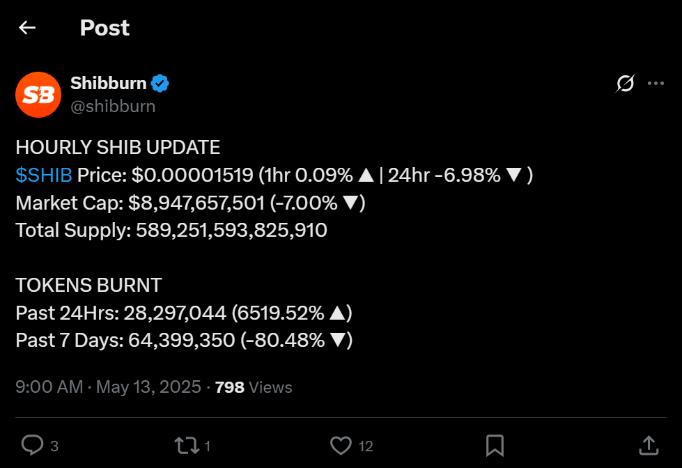This screenshot has width=682, height=468.
Task: Open the @shibburn handle link
Action: [113, 106]
